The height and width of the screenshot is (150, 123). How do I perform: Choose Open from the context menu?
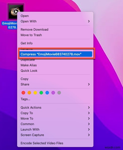pos(55,16)
